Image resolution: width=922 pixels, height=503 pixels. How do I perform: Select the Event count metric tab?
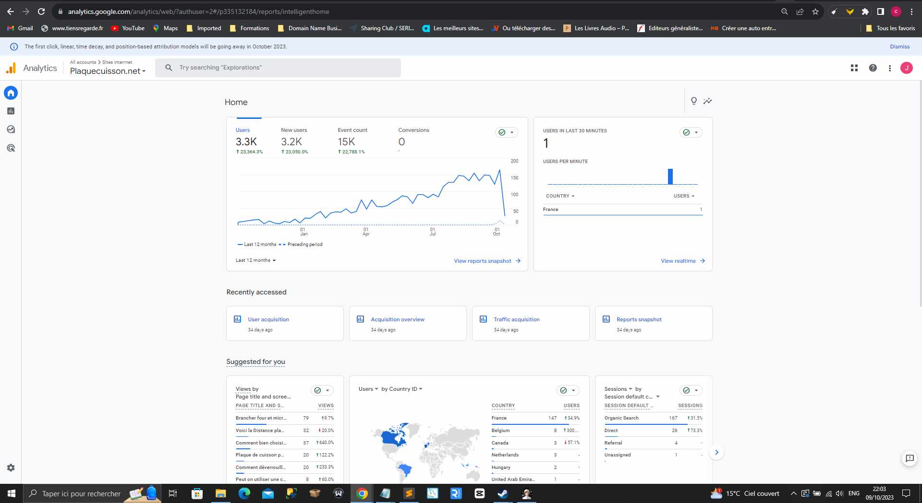click(352, 141)
